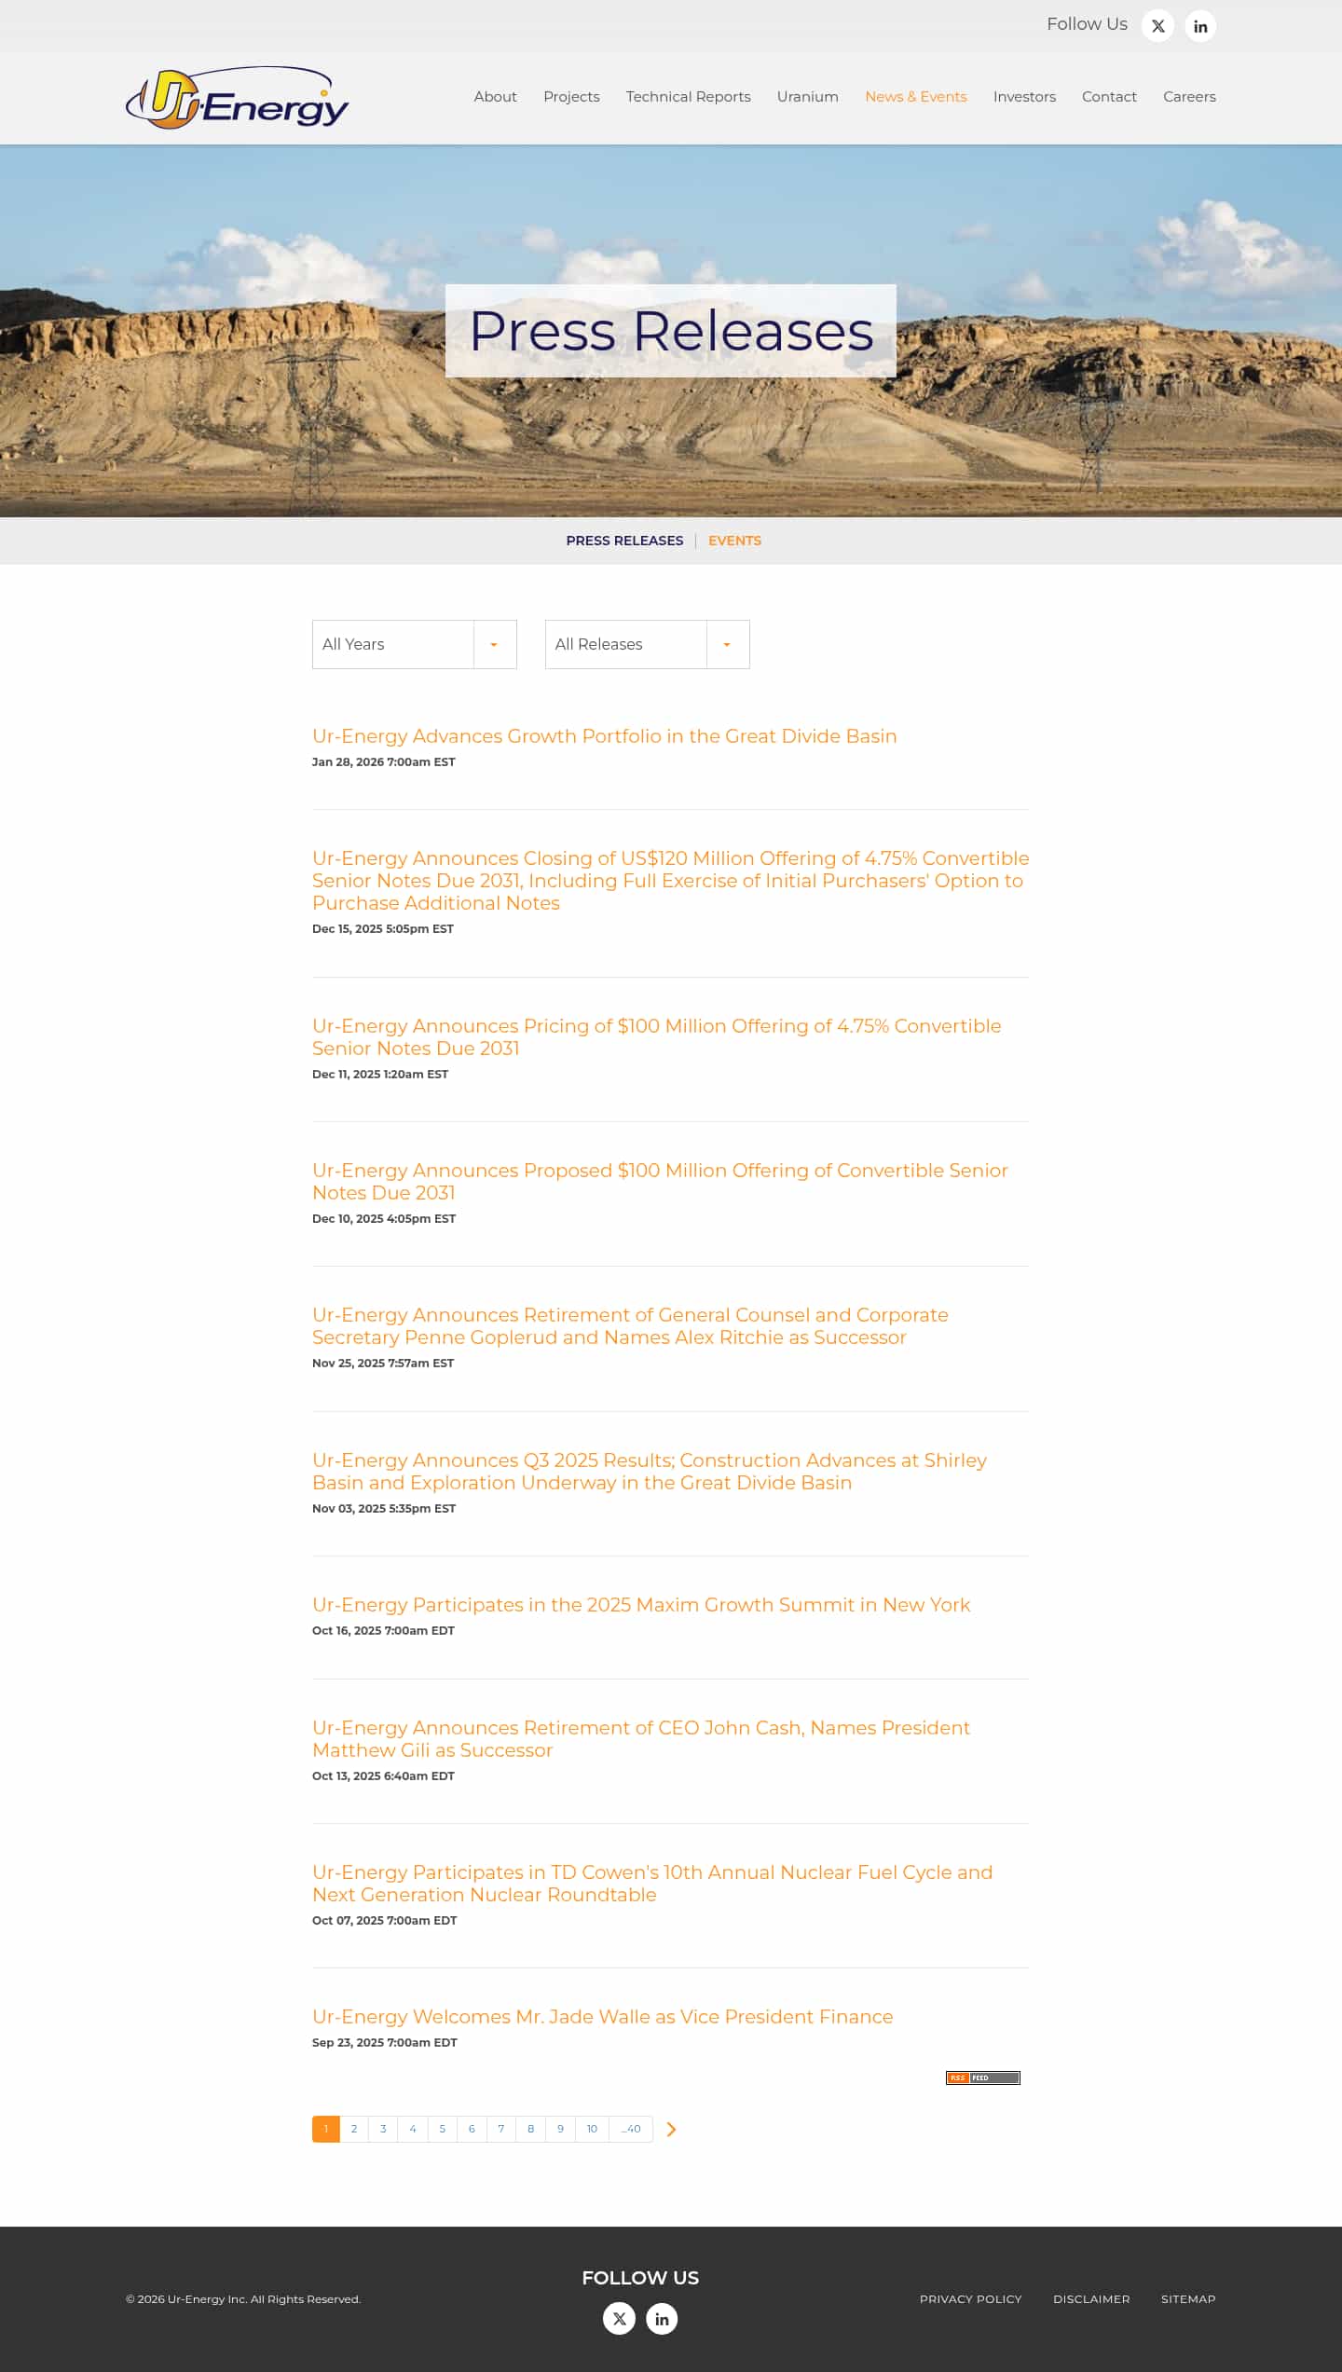
Task: Open LinkedIn icon in header
Action: [1200, 26]
